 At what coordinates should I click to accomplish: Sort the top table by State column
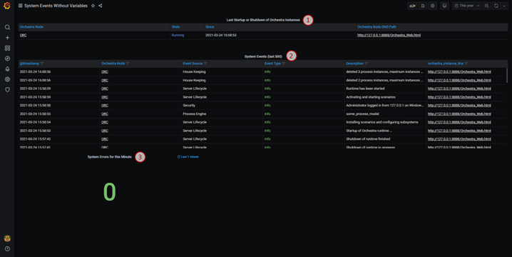pyautogui.click(x=175, y=27)
